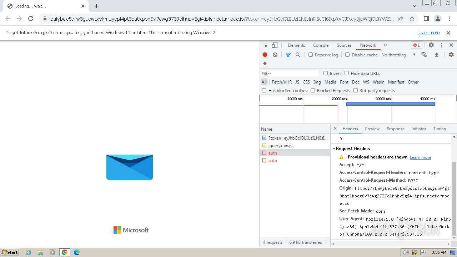View site information lock icon
The width and height of the screenshot is (457, 257).
tap(45, 19)
